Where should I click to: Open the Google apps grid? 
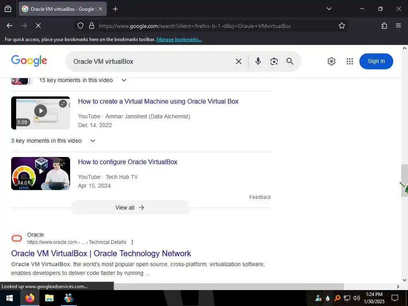point(350,61)
